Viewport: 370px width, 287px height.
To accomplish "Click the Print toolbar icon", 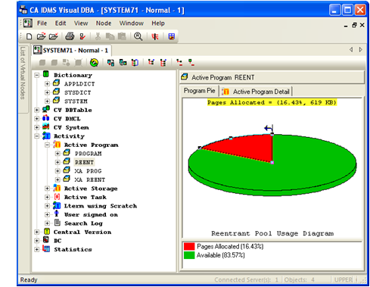I will click(x=70, y=36).
